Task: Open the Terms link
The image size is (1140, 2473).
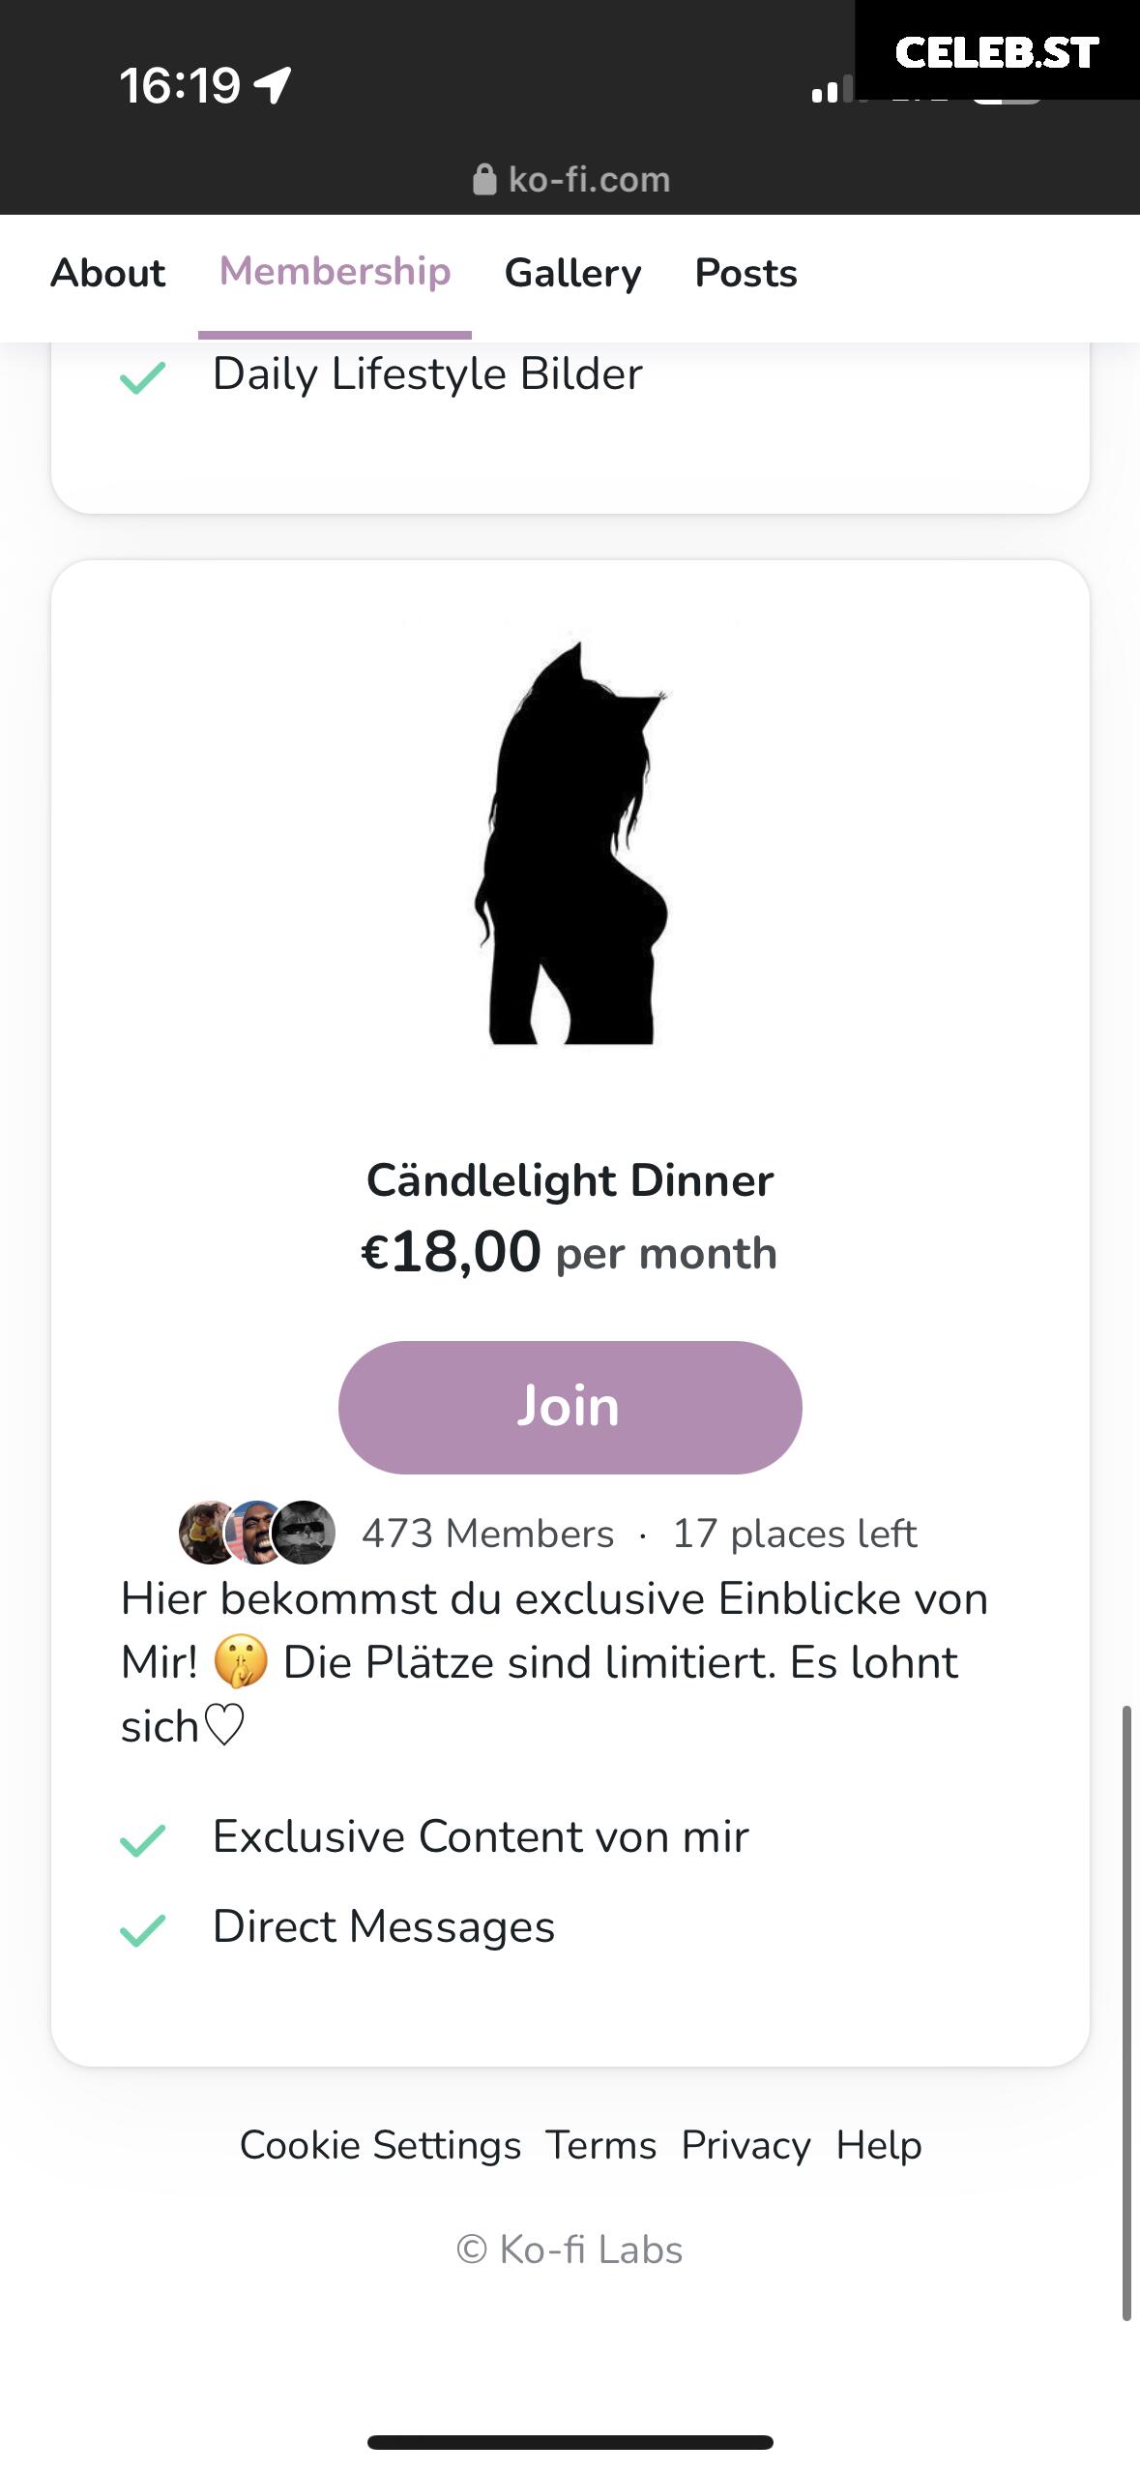Action: click(x=601, y=2145)
